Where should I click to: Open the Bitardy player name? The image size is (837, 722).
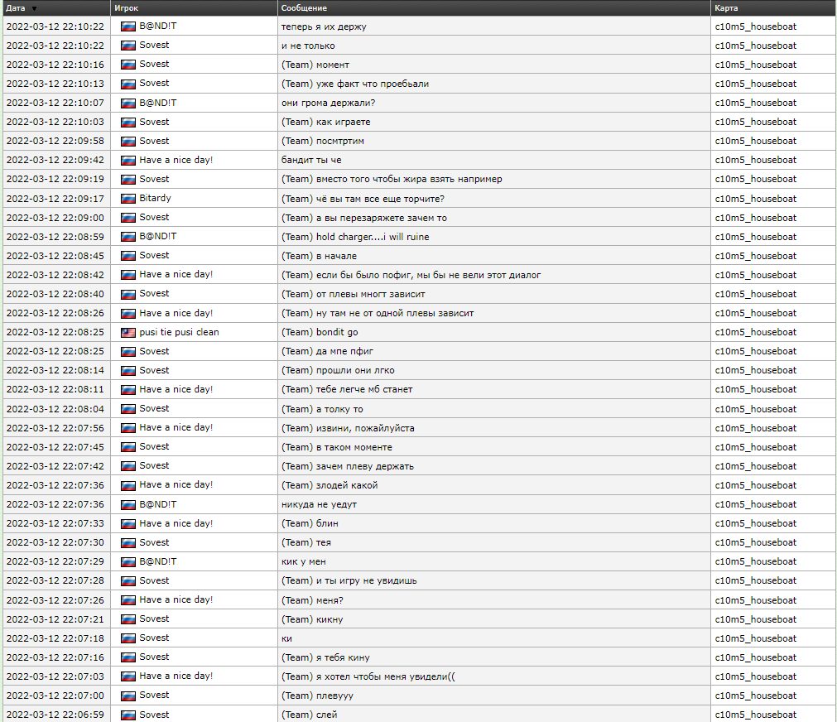click(x=155, y=199)
